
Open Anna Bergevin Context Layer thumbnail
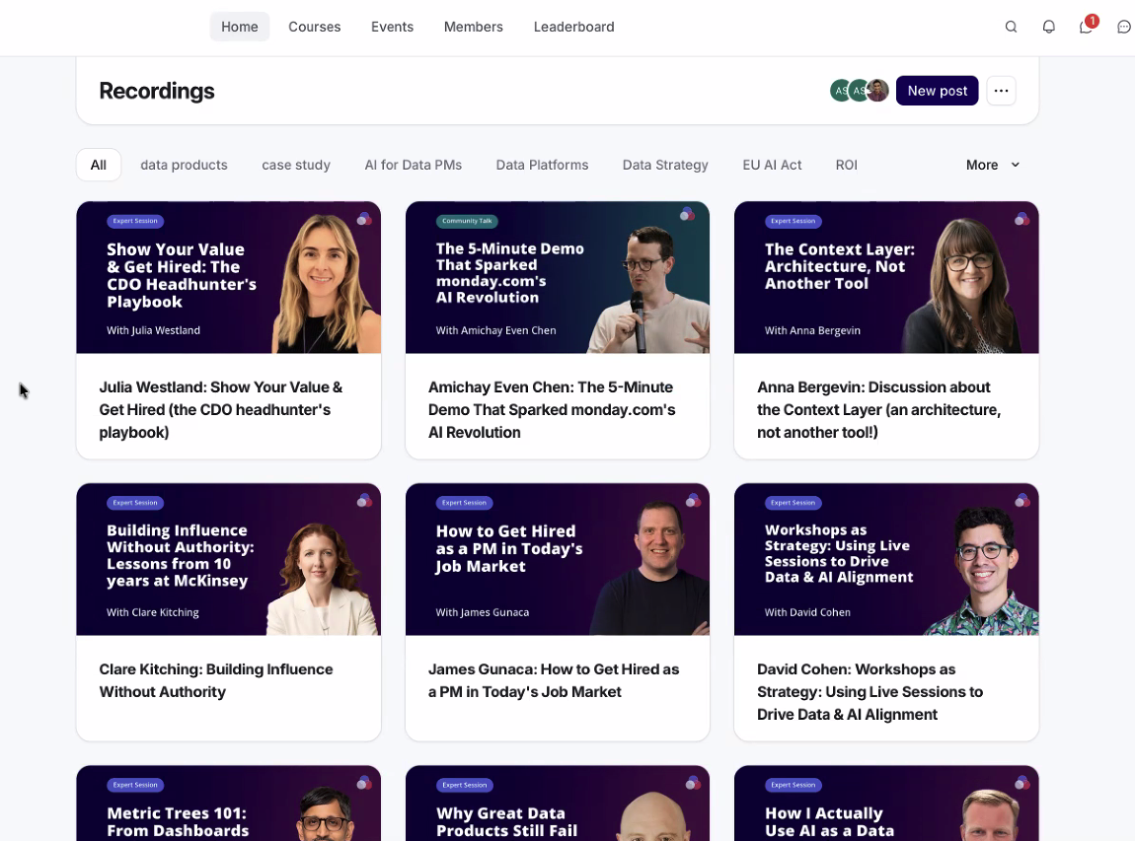pos(886,278)
